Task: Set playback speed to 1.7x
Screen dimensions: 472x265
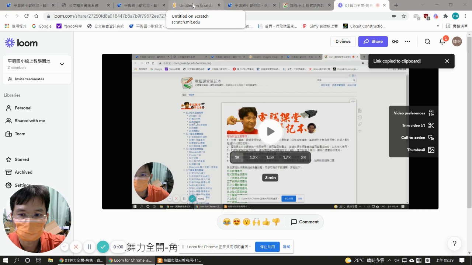Action: click(287, 158)
